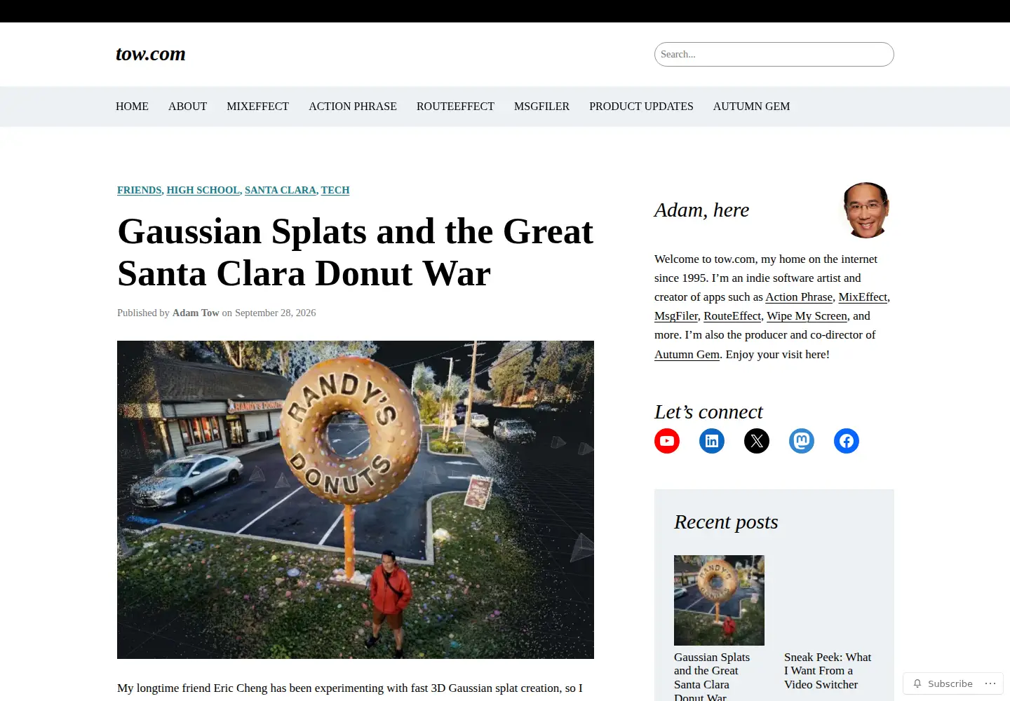This screenshot has width=1010, height=701.
Task: Open the HIGH SCHOOL category link
Action: 203,190
